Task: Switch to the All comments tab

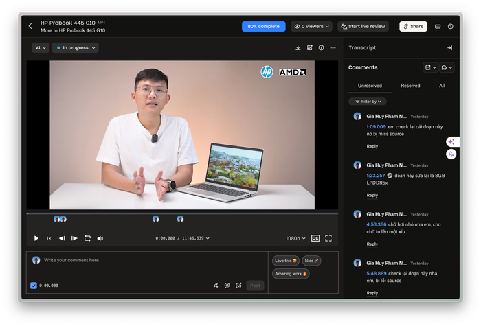Action: (442, 86)
